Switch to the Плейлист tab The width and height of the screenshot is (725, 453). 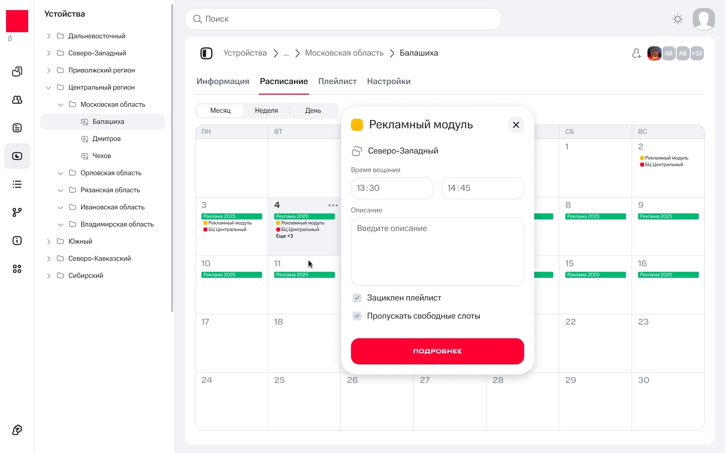pyautogui.click(x=337, y=82)
